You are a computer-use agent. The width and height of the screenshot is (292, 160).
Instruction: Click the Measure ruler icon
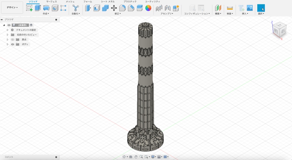230,8
